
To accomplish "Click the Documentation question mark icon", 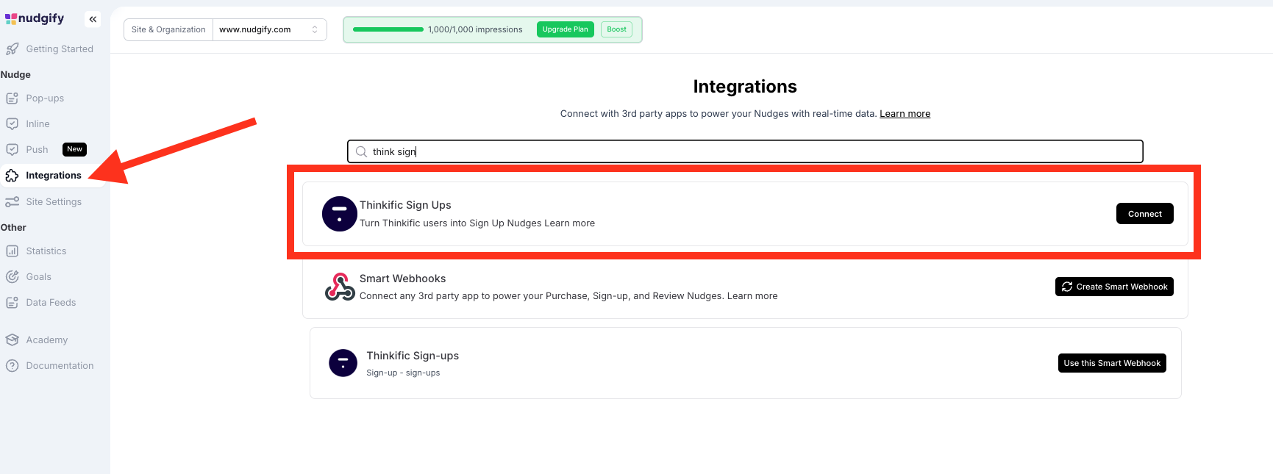I will pyautogui.click(x=13, y=366).
